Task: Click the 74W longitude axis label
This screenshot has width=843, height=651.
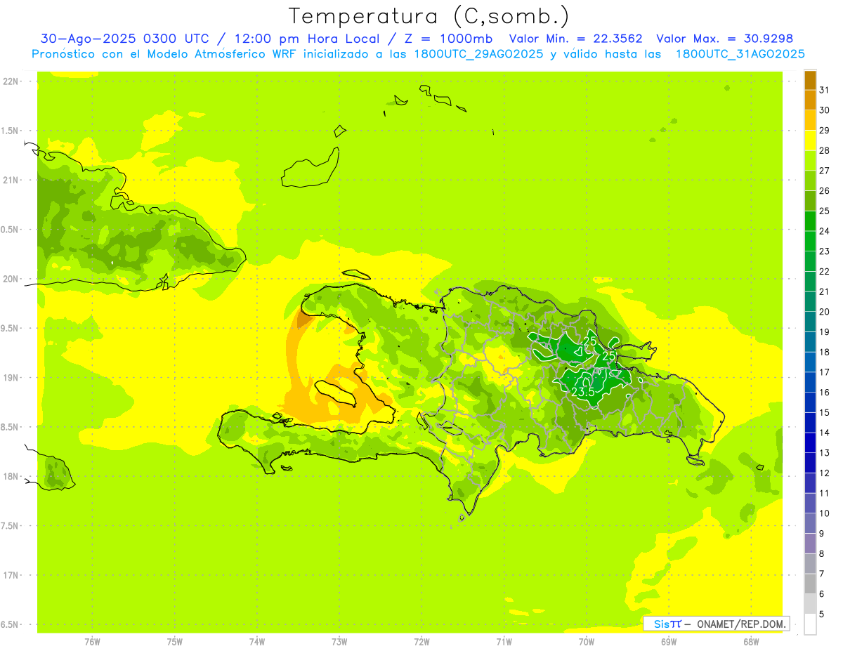Action: tap(257, 641)
